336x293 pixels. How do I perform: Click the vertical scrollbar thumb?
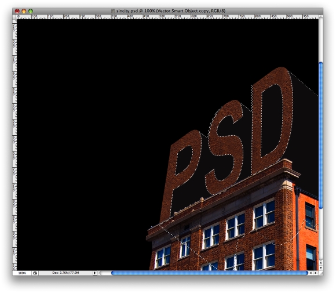[x=320, y=135]
